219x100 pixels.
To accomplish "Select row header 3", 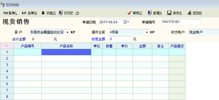I will click(x=7, y=65).
